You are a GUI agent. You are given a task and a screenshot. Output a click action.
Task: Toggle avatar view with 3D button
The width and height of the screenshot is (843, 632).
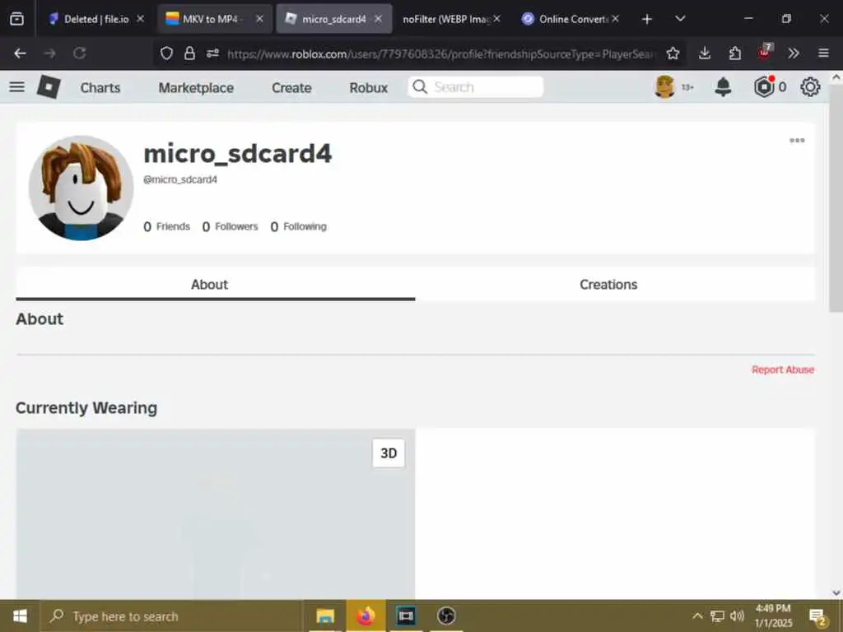click(x=389, y=453)
